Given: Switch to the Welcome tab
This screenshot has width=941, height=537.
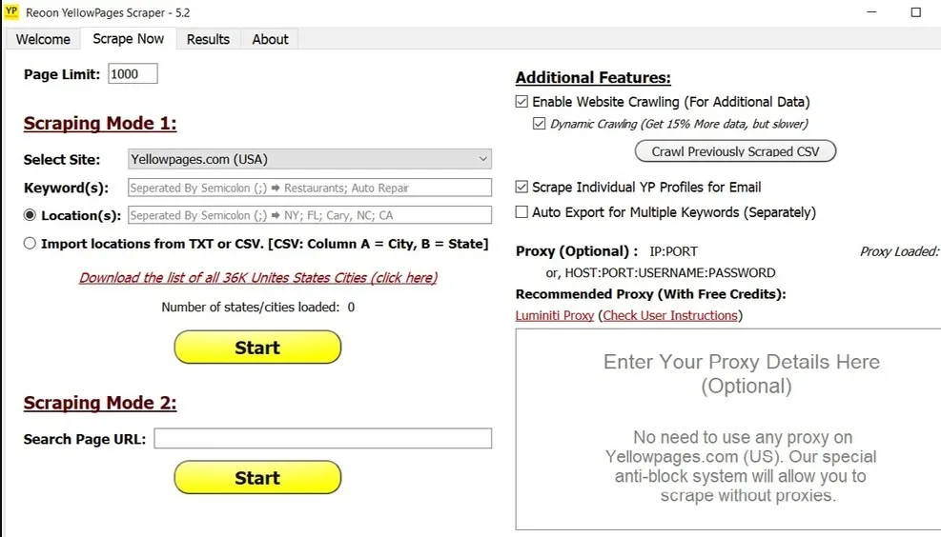Looking at the screenshot, I should [x=43, y=39].
